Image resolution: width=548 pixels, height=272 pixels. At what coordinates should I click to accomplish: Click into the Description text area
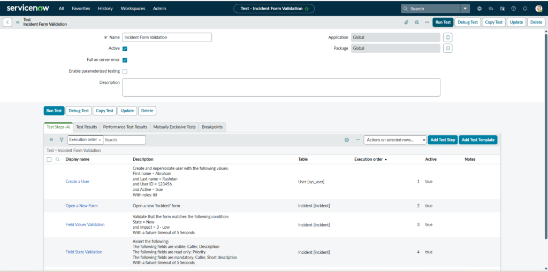pyautogui.click(x=281, y=87)
